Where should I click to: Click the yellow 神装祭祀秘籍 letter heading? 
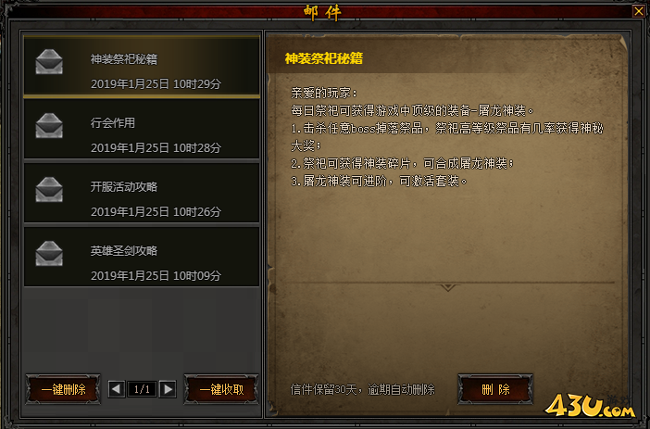tap(324, 58)
